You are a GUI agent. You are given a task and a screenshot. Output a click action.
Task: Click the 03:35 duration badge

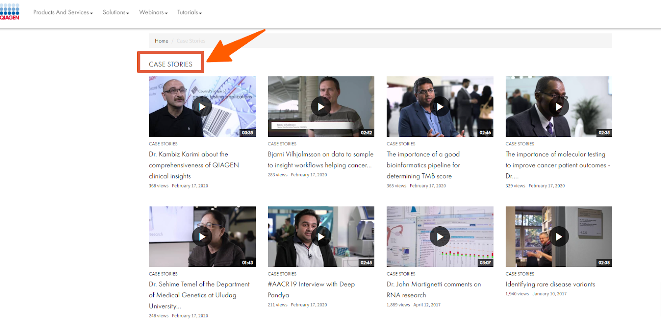tap(247, 133)
